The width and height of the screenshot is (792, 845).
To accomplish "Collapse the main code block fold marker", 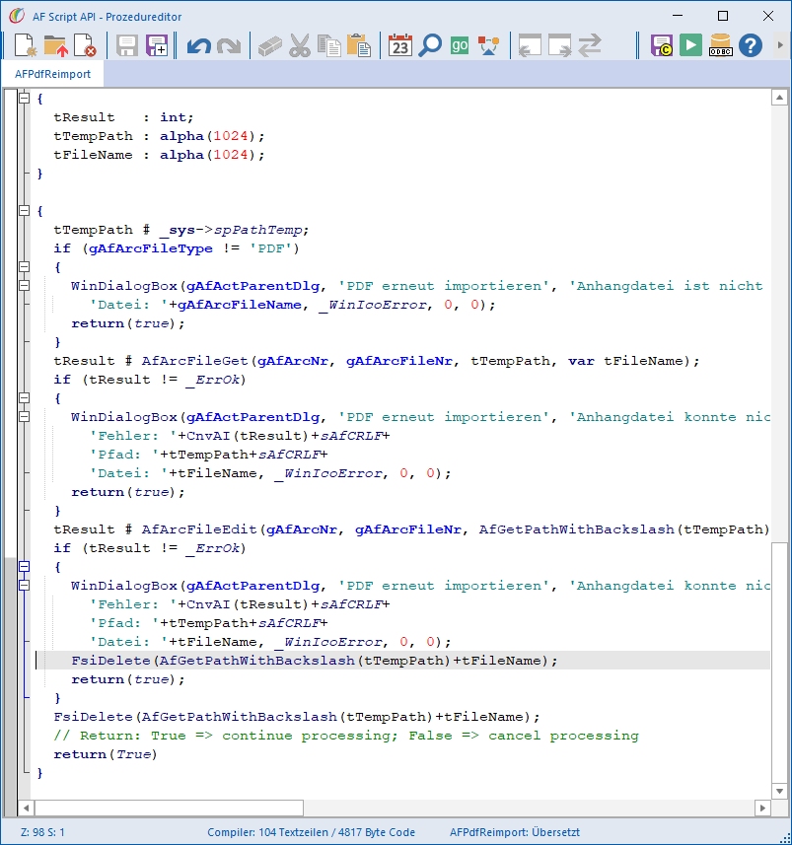I will point(24,211).
